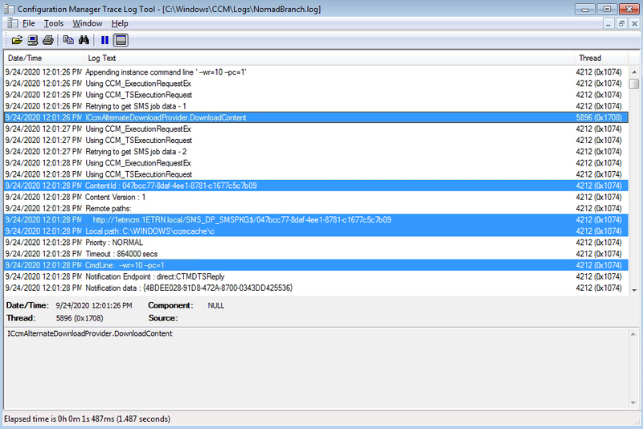Click the Copy to clipboard icon
Screen dimensions: 643x429
69,40
